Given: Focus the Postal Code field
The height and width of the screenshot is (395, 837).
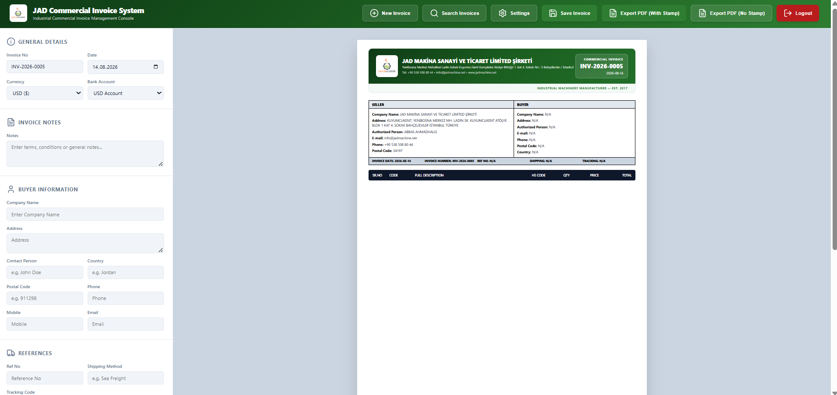Looking at the screenshot, I should tap(45, 298).
